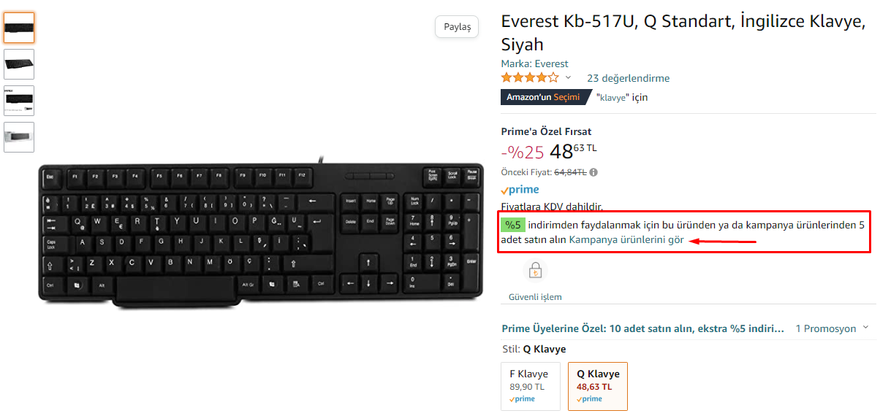The width and height of the screenshot is (880, 416).
Task: Click the green %5 discount badge
Action: [512, 225]
